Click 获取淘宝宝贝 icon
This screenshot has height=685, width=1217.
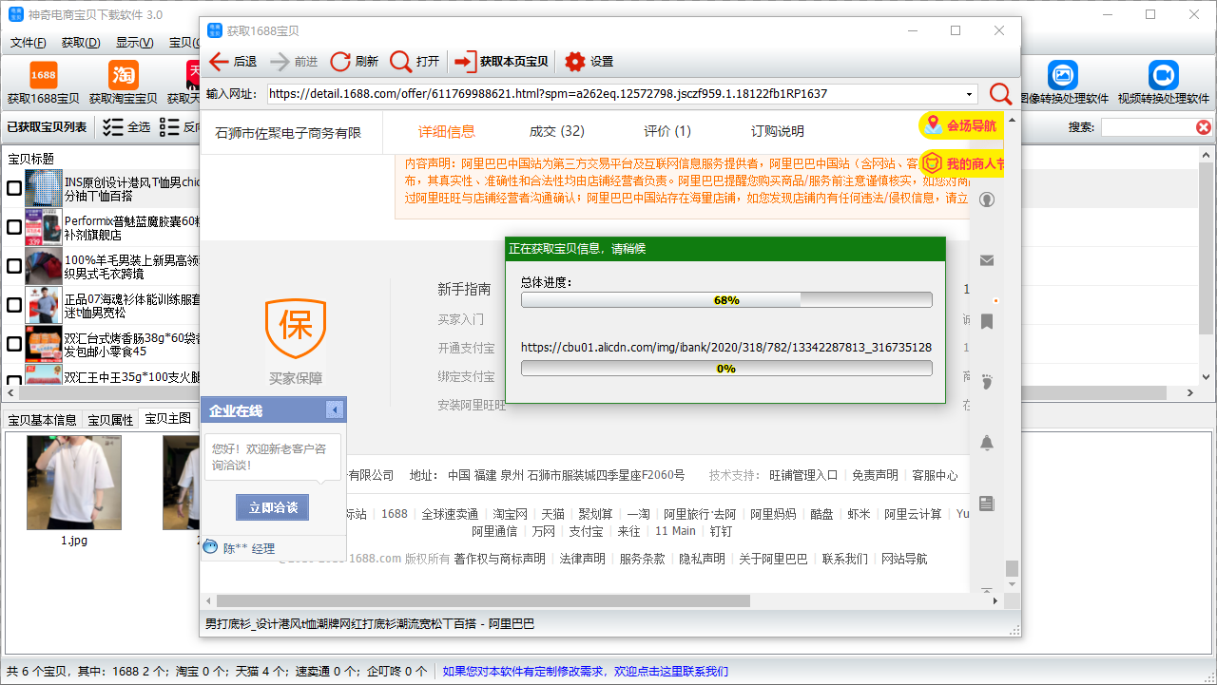[x=123, y=76]
